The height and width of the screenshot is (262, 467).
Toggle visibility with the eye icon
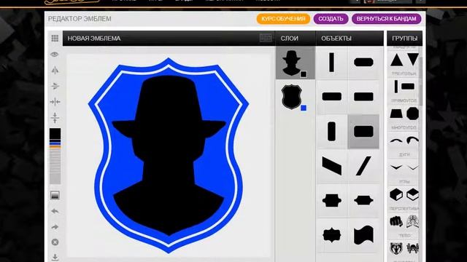(x=55, y=55)
